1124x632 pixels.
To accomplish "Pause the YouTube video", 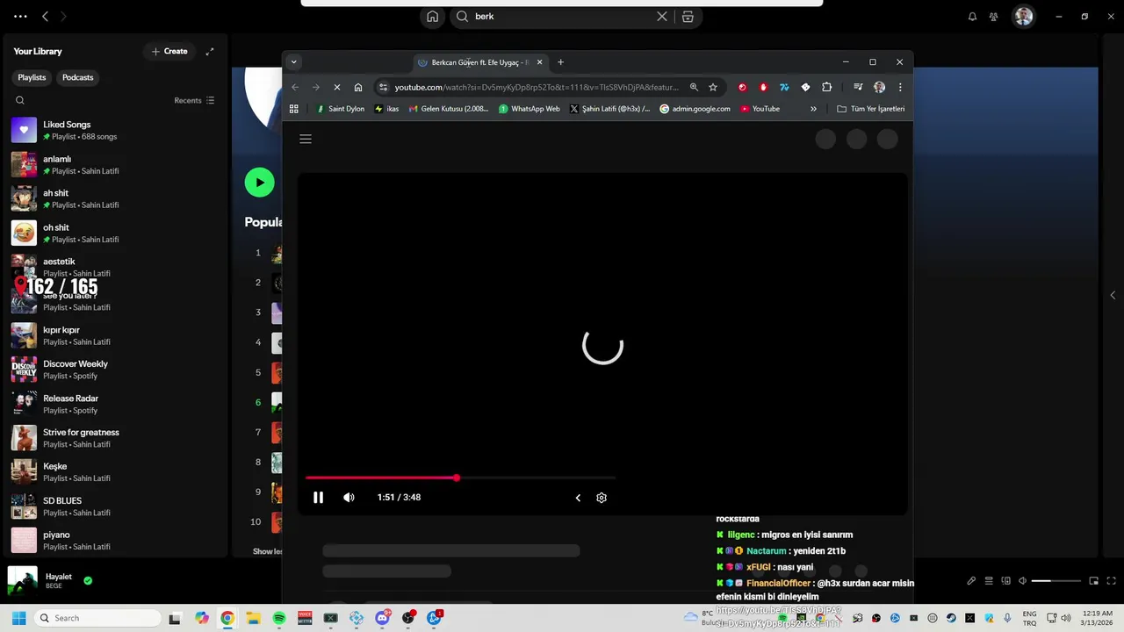I will [318, 498].
